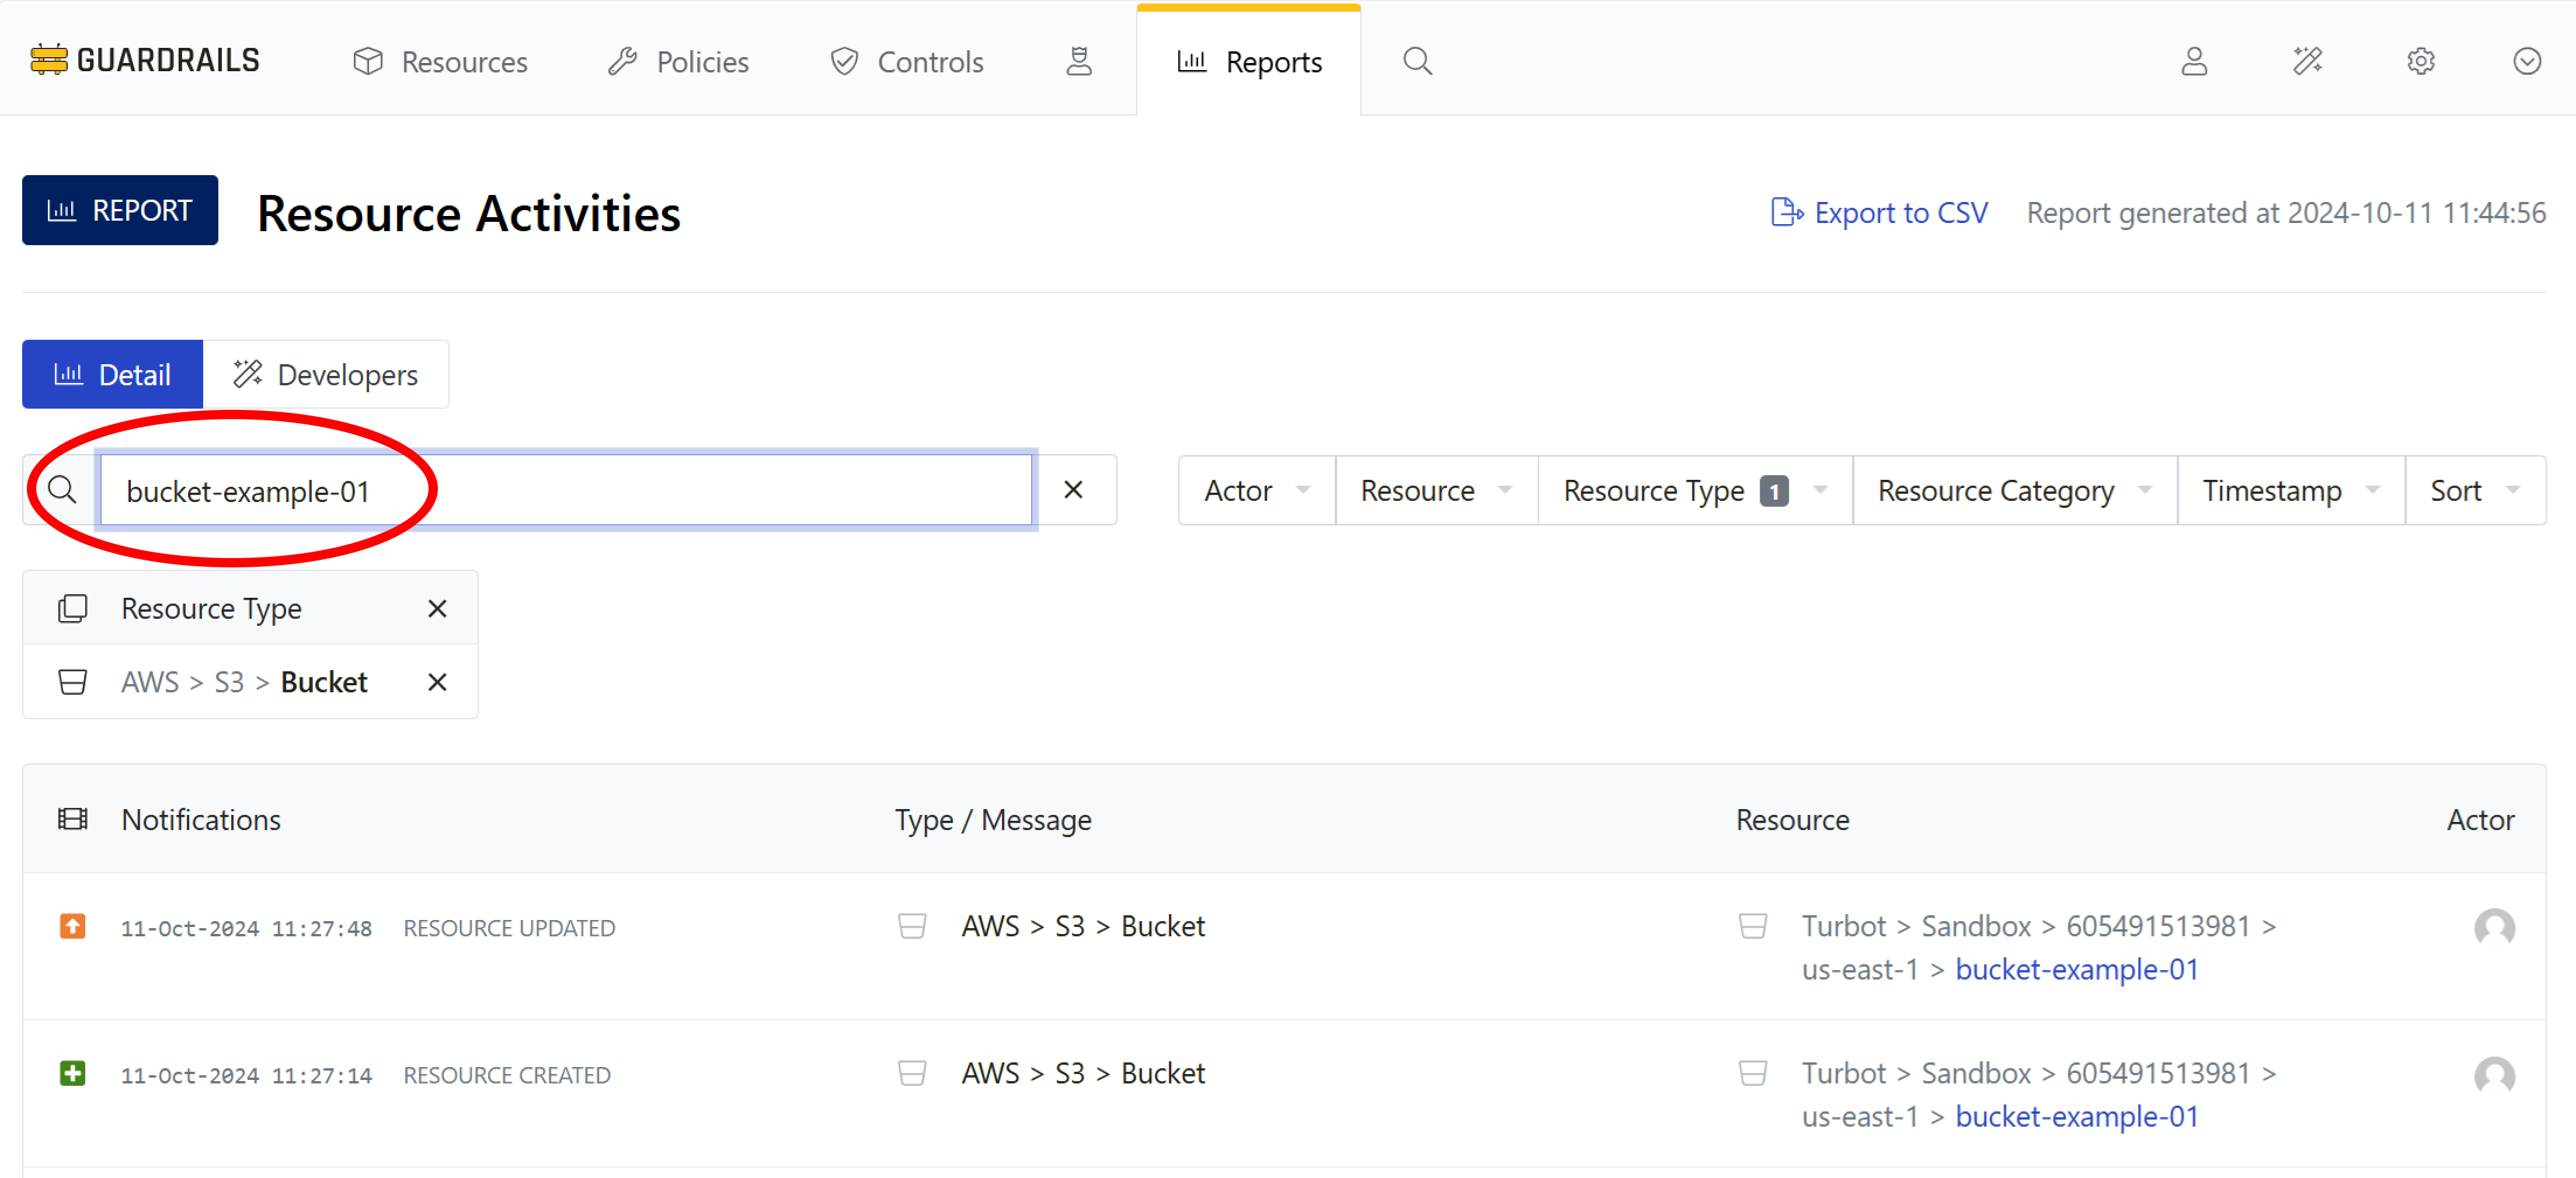
Task: Open the Sort dropdown
Action: tap(2474, 490)
